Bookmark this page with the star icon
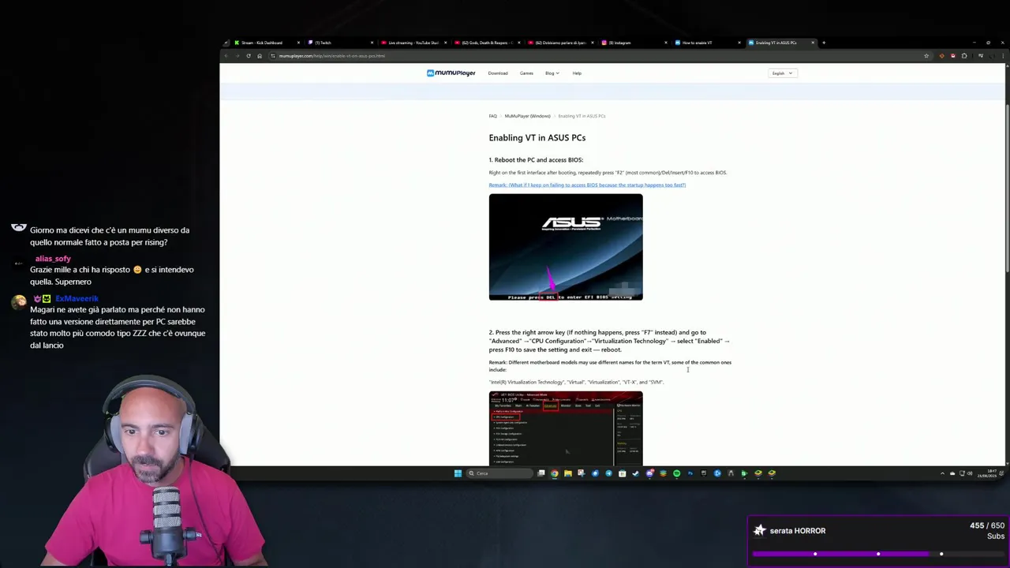 926,56
